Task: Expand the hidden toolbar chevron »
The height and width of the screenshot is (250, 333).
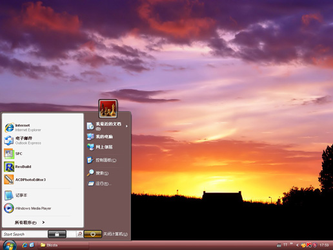Action: (x=291, y=244)
